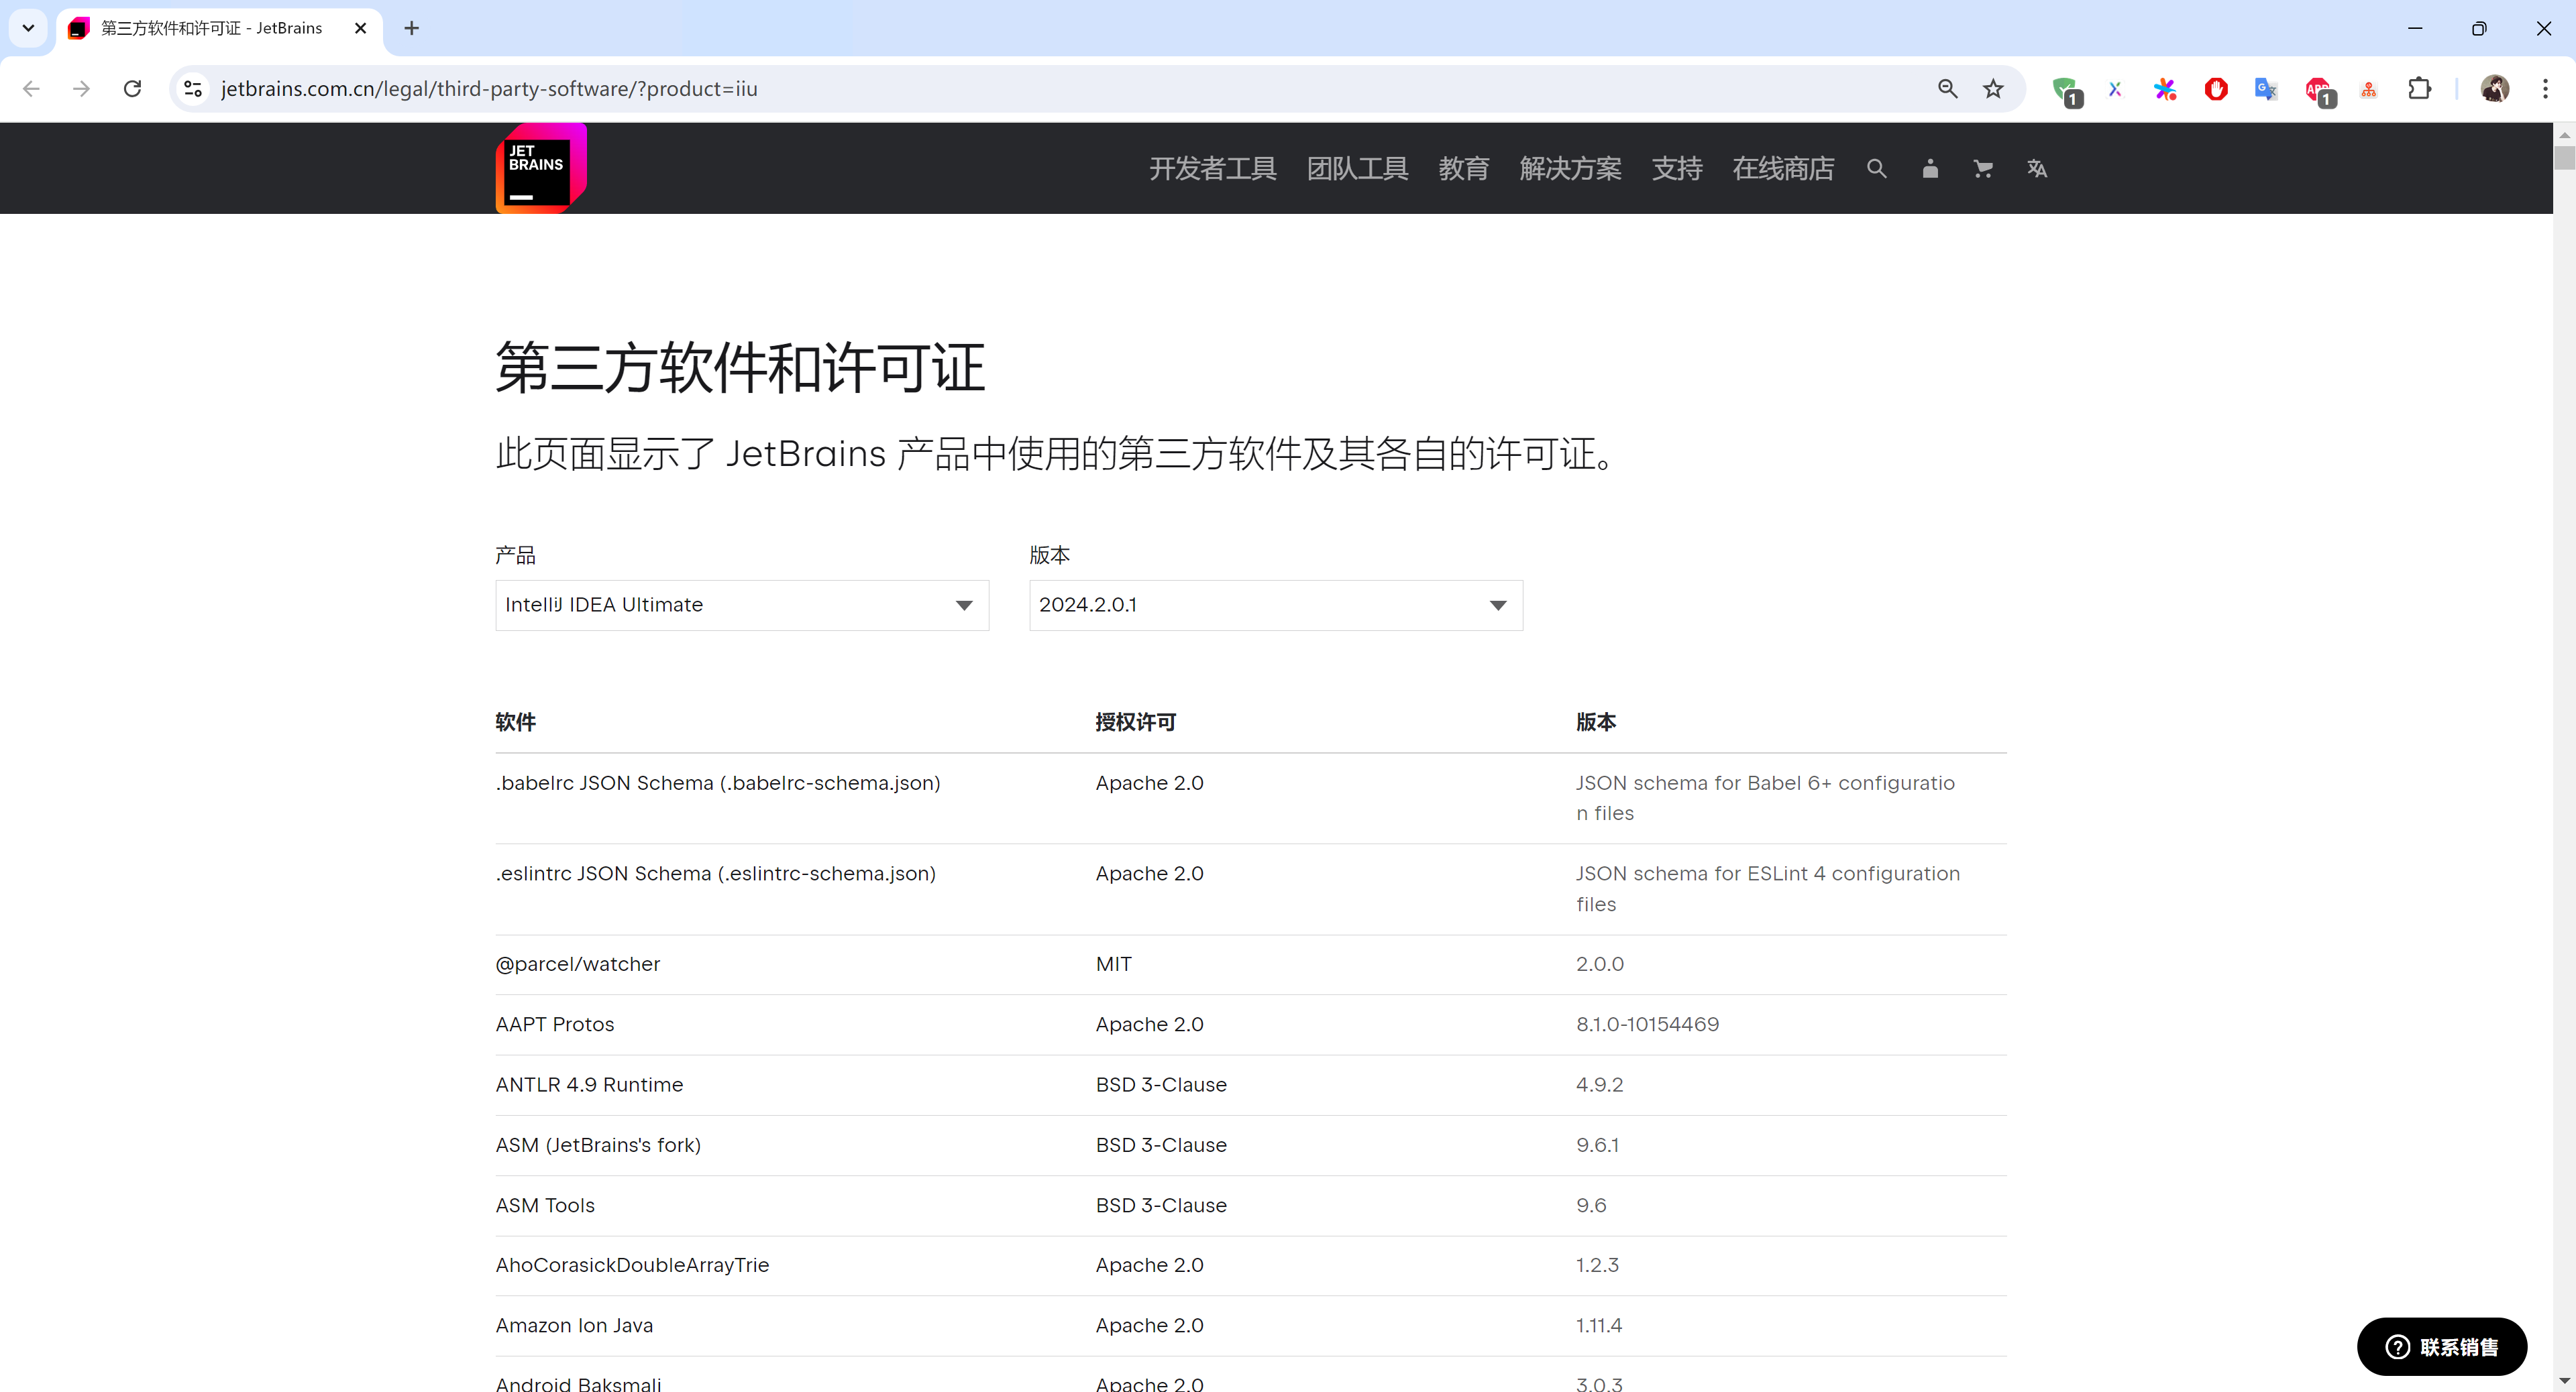Open the Google Translate extension
Viewport: 2576px width, 1392px height.
2265,89
